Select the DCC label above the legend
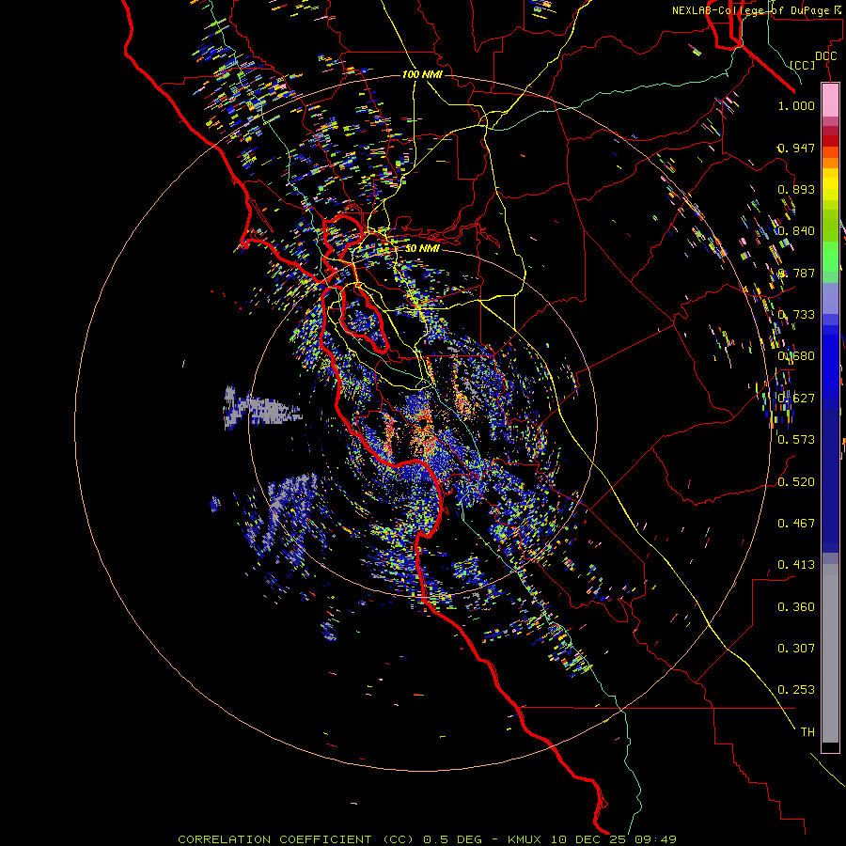Screen dimensions: 846x846 pyautogui.click(x=825, y=56)
